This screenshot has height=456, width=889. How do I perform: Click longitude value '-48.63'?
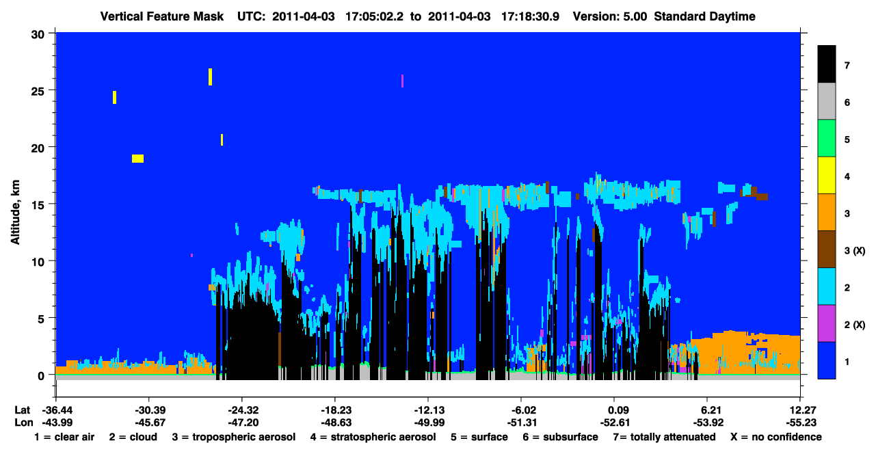point(335,423)
